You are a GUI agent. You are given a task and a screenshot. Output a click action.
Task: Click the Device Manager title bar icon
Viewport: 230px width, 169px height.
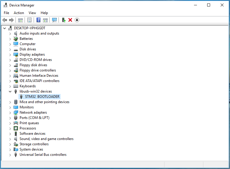coord(6,5)
